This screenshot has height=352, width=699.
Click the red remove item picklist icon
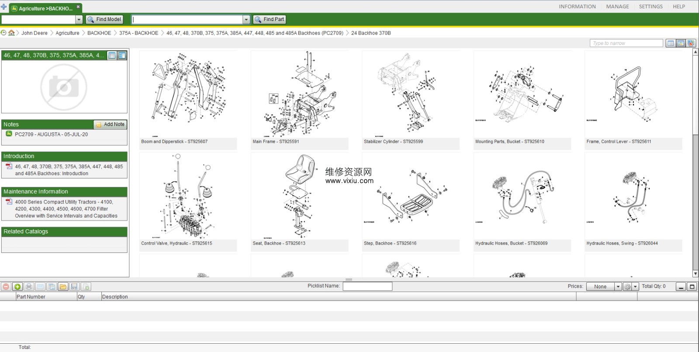[x=6, y=286]
